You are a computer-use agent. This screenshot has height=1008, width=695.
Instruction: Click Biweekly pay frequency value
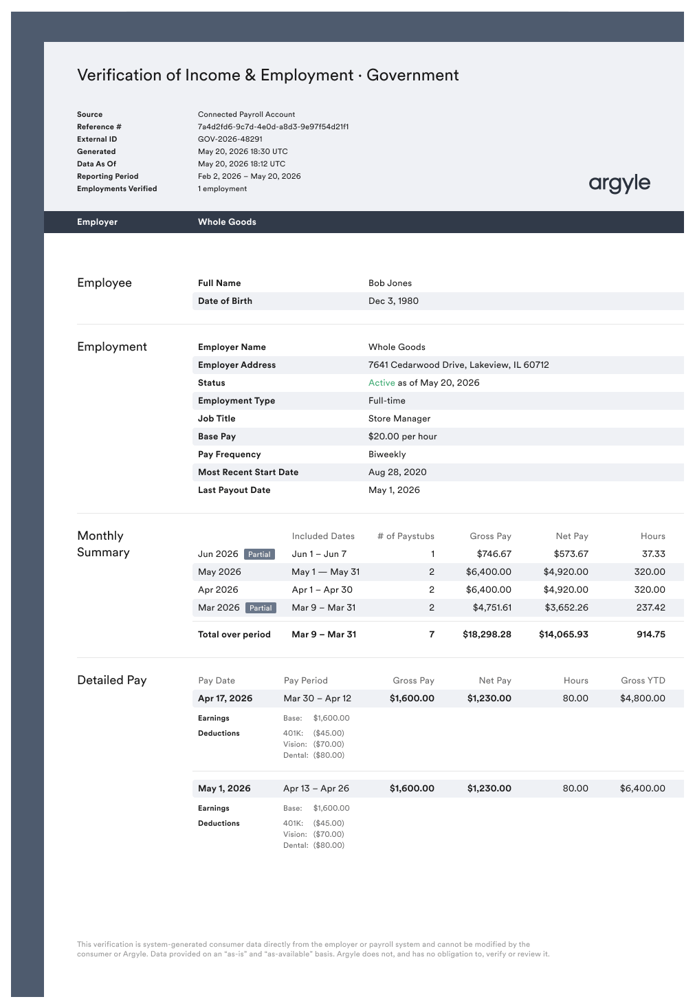(387, 454)
